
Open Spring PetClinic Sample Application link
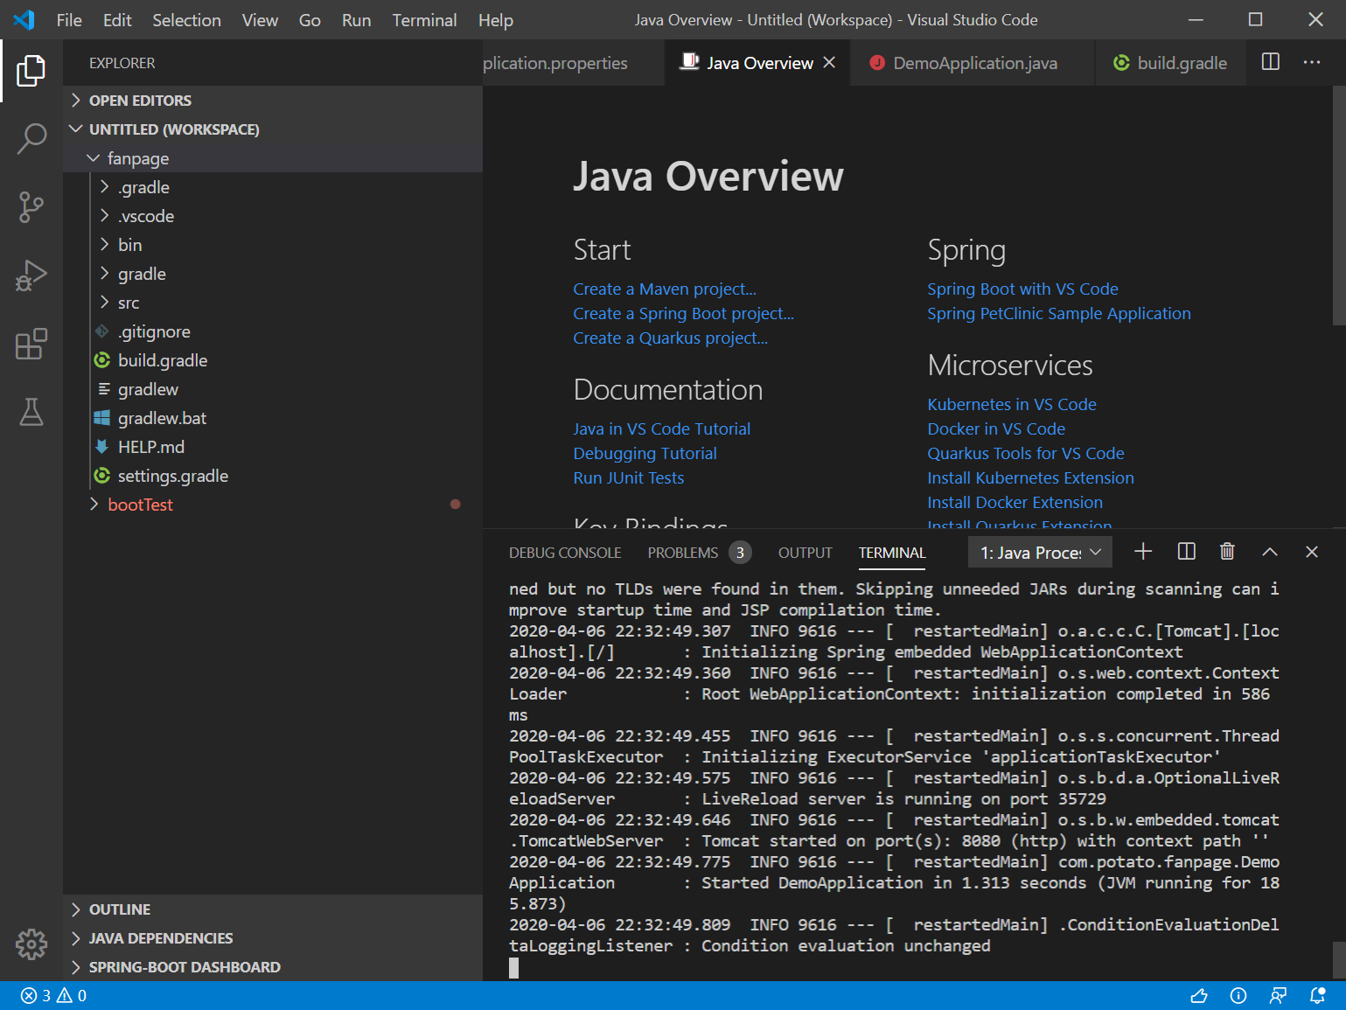pos(1059,314)
